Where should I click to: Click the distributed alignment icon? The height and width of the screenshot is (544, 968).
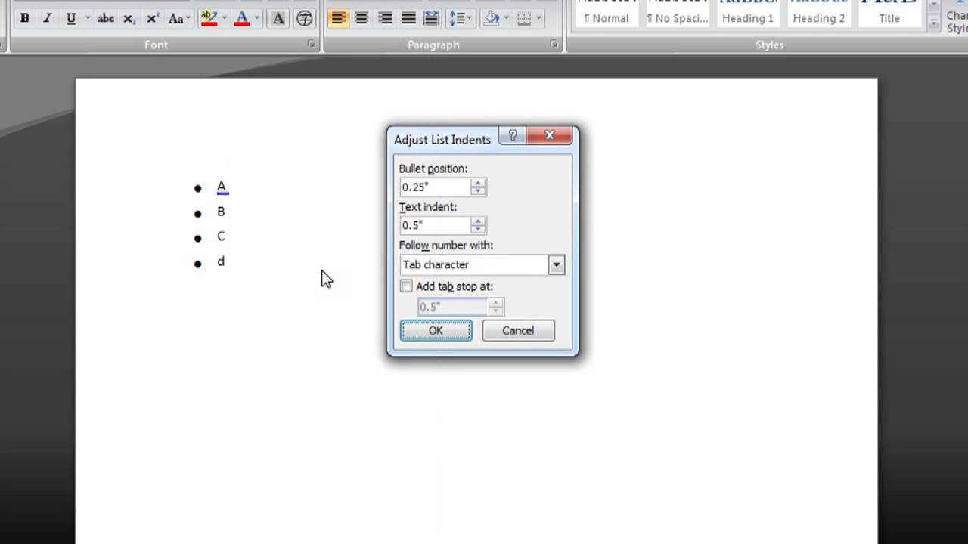[431, 18]
